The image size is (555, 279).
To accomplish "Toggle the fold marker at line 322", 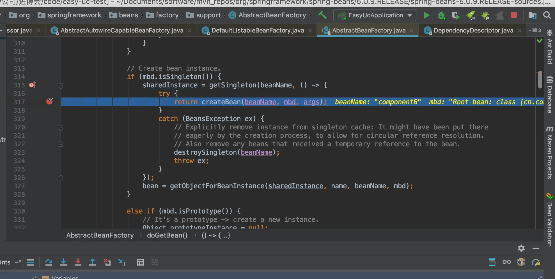I will (61, 144).
